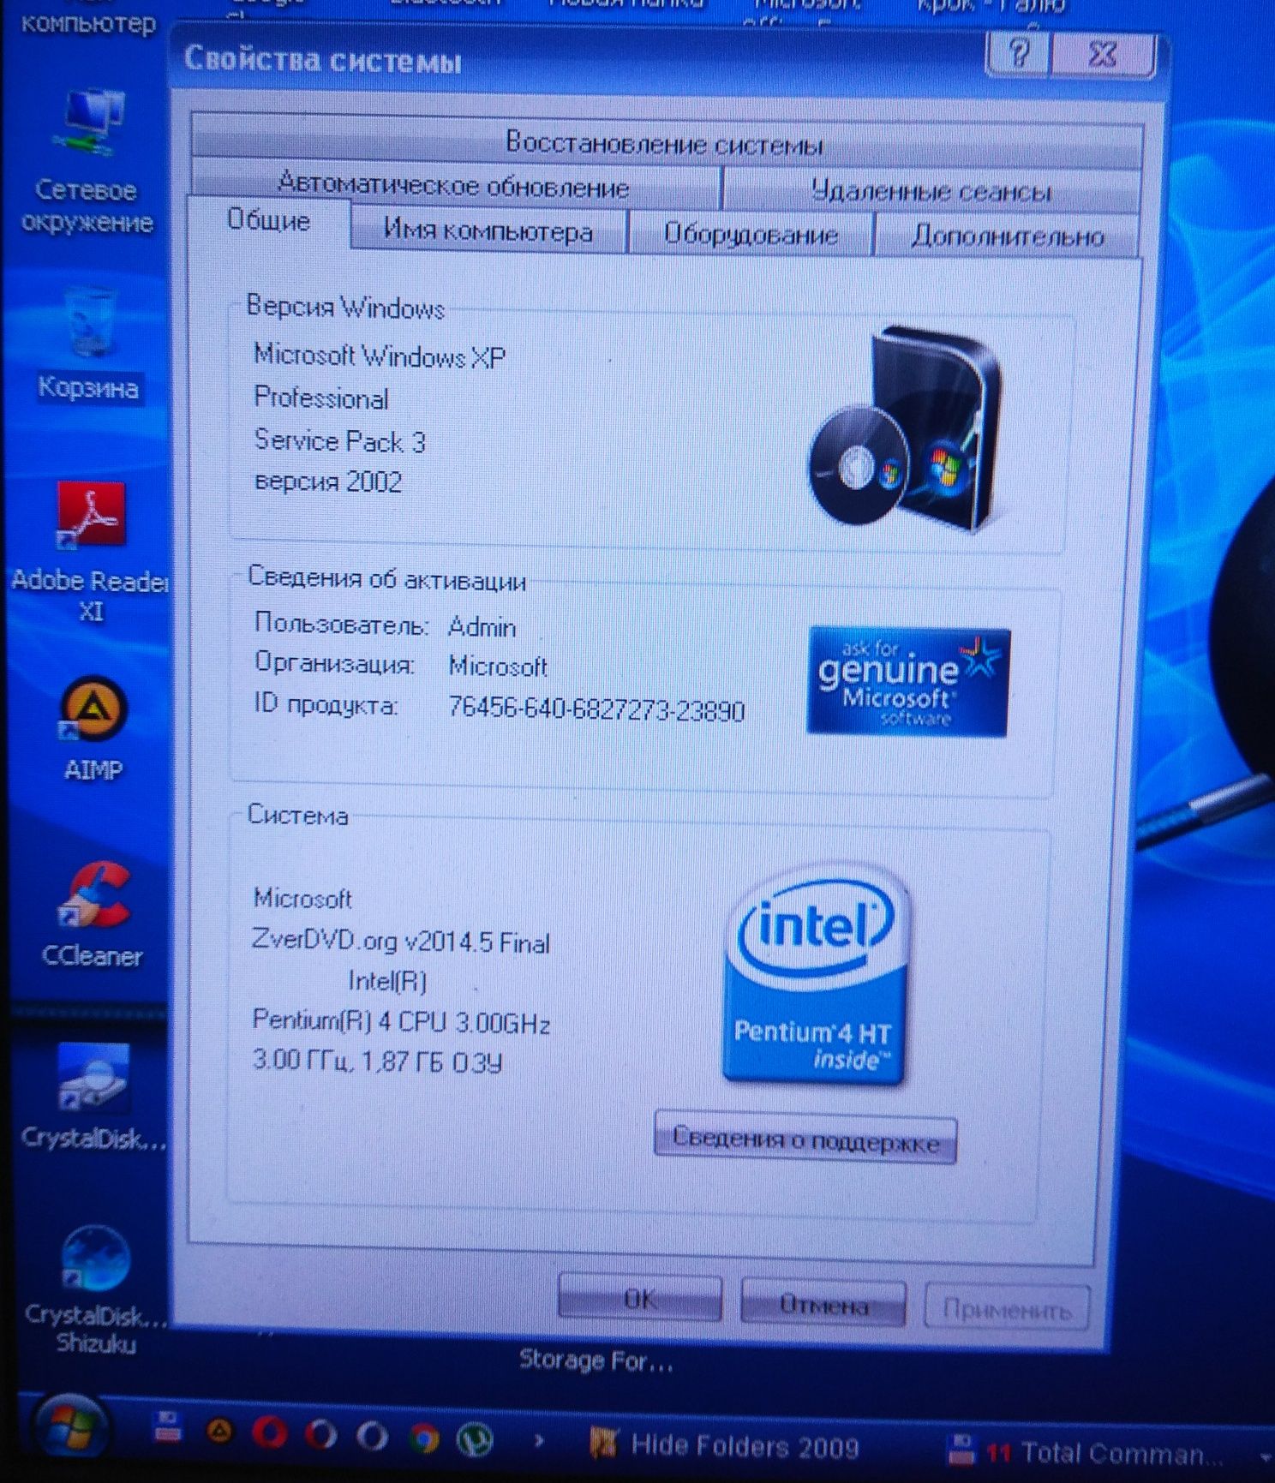The image size is (1275, 1483).
Task: Open the CrystalDisk... Shizuku desktop shortcut
Action: (x=94, y=1290)
